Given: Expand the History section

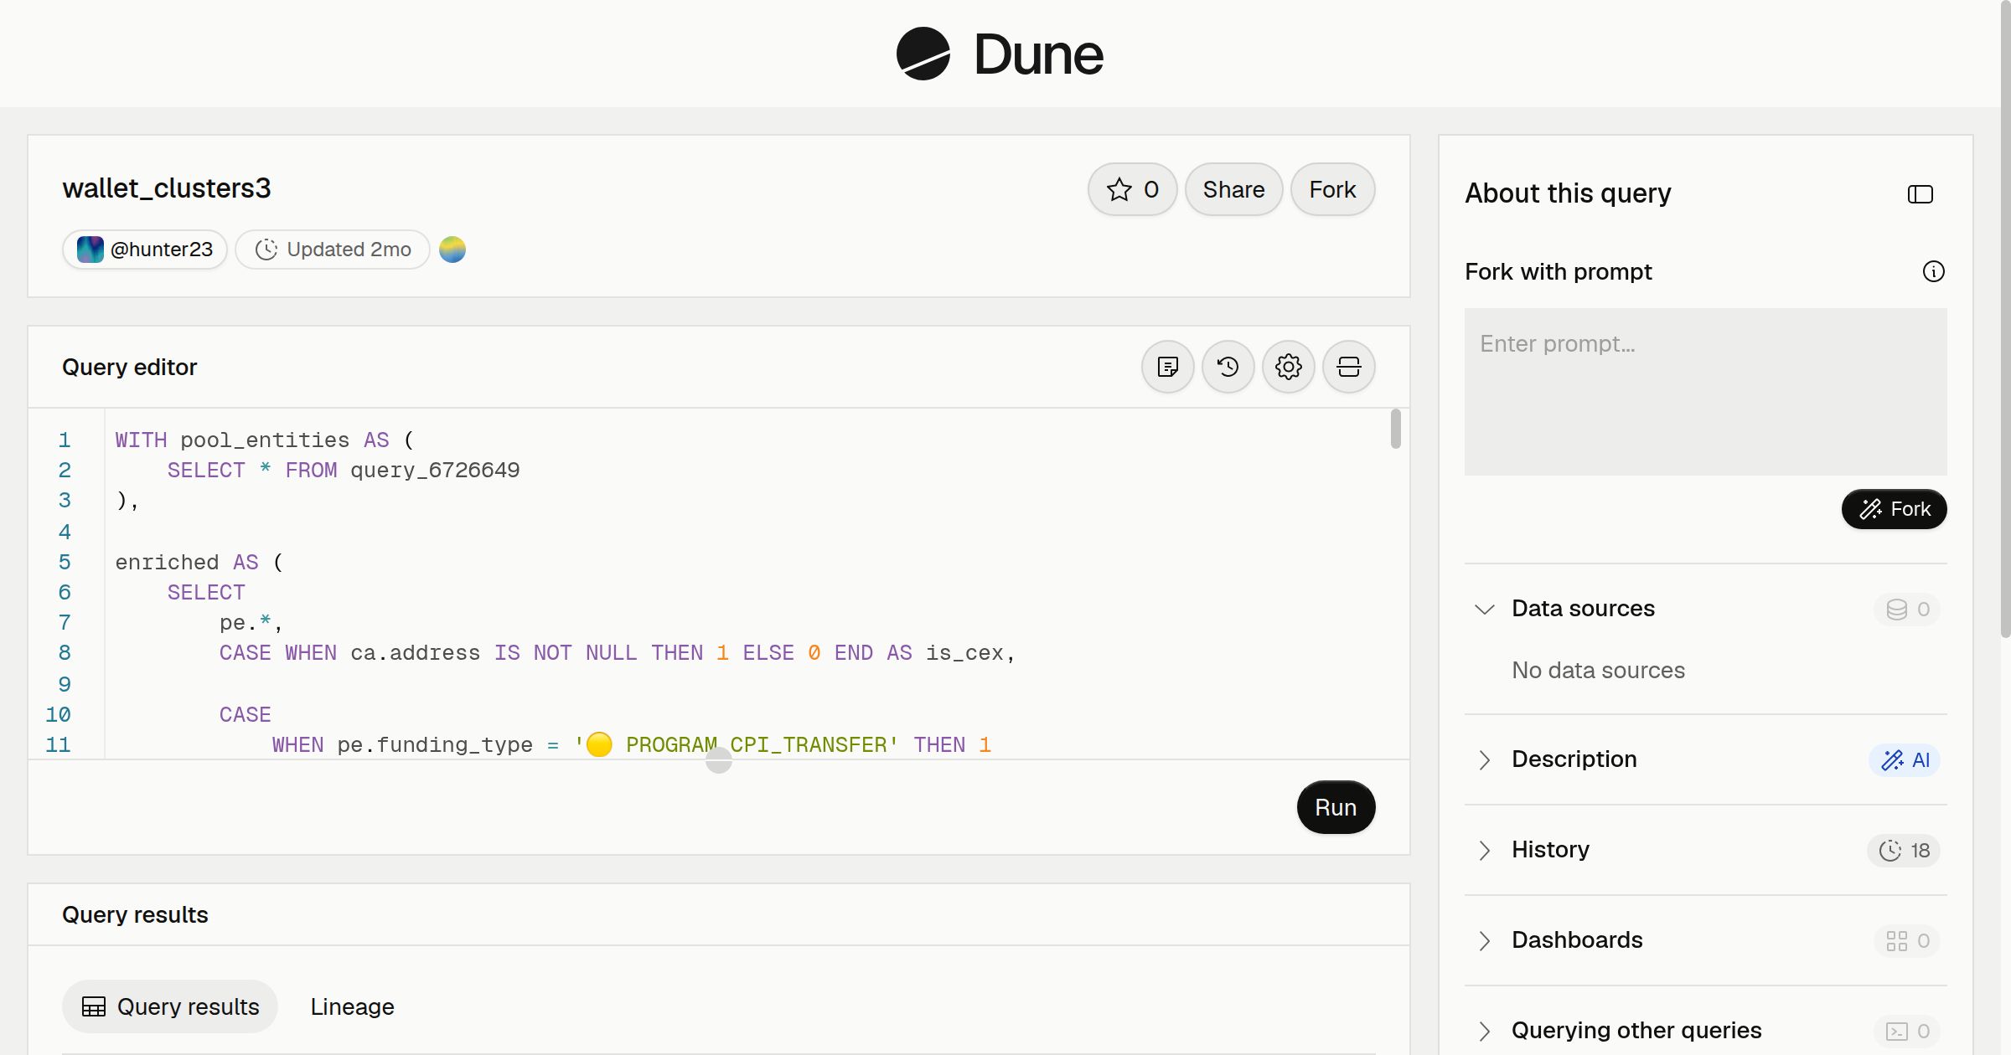Looking at the screenshot, I should pyautogui.click(x=1485, y=850).
